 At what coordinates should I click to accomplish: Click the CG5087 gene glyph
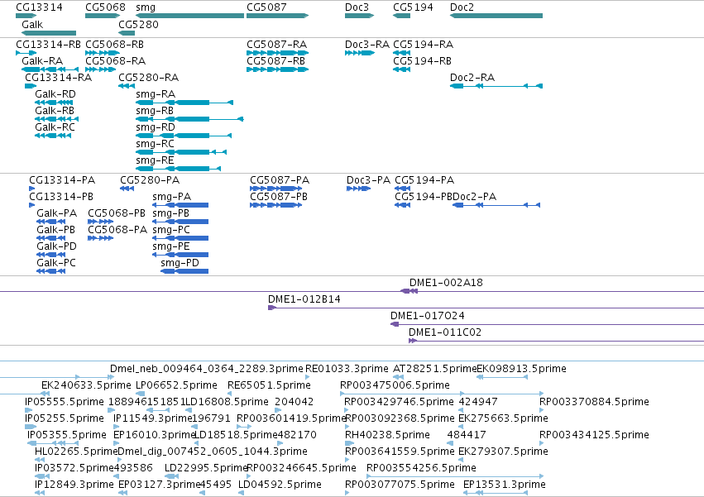277,16
